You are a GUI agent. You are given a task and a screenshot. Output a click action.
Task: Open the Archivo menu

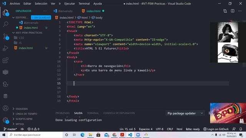15,3
